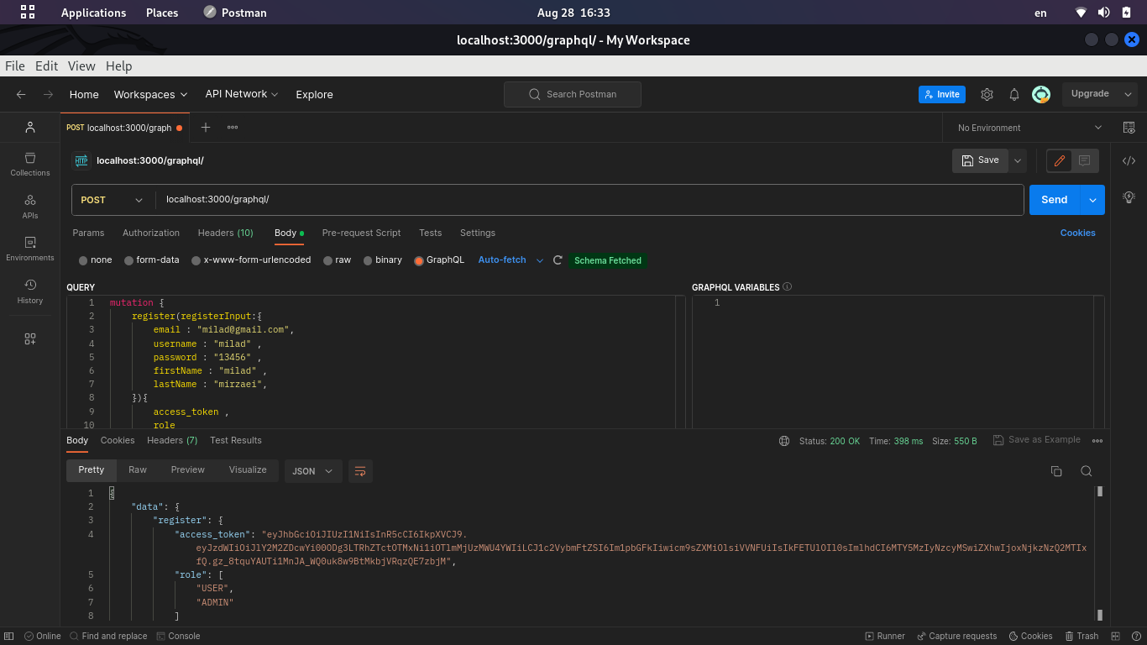The height and width of the screenshot is (645, 1147).
Task: Open the notifications bell icon
Action: point(1014,94)
